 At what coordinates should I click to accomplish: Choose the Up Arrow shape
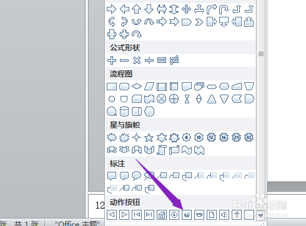coord(137,9)
